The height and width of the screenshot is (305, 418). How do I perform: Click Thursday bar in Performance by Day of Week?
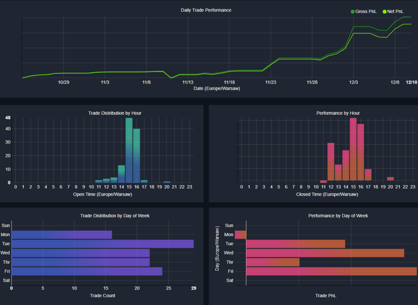273,262
